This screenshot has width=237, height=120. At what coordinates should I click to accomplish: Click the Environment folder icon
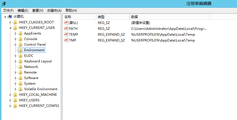[x=20, y=50]
